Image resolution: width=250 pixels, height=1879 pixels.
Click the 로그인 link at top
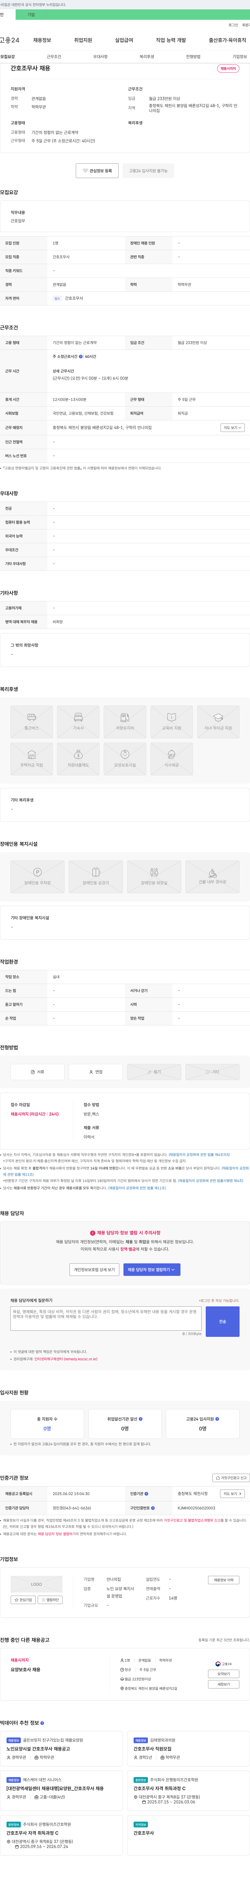coord(233,25)
